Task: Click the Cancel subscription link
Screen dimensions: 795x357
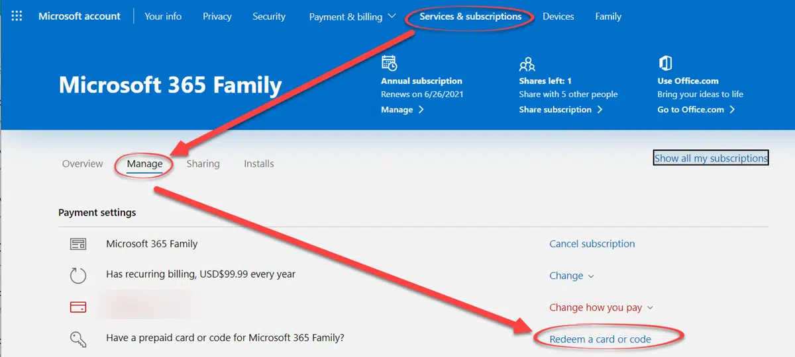Action: coord(592,244)
